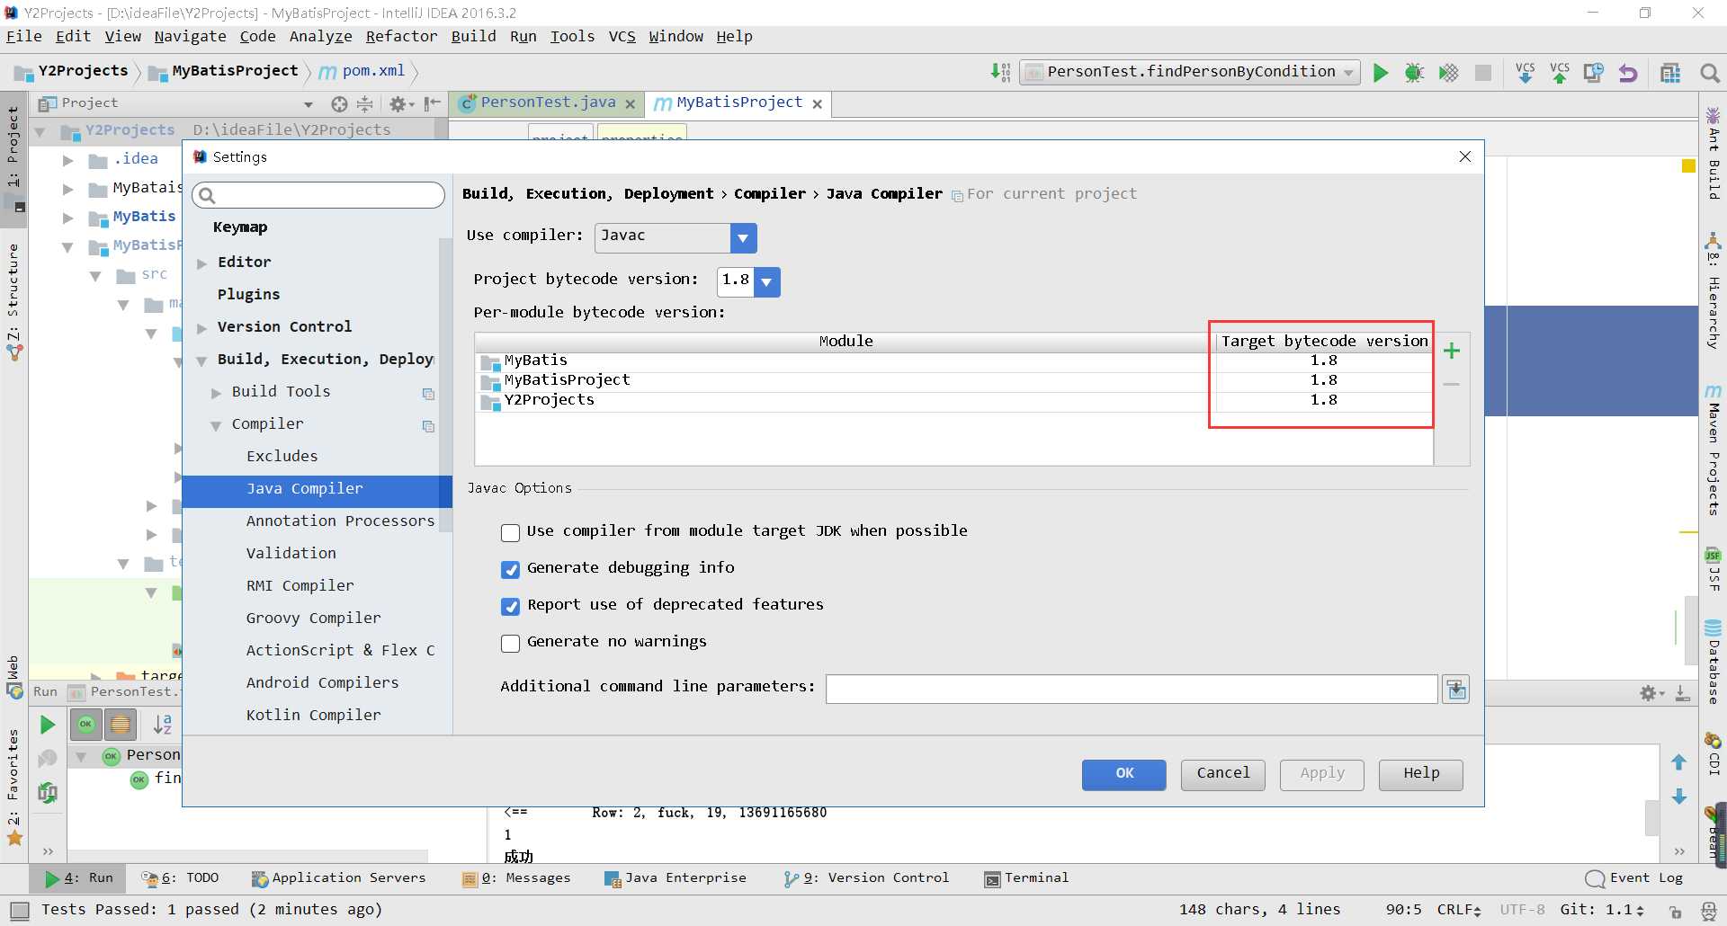
Task: Click the settings tree vertical scrollbar
Action: 445,386
